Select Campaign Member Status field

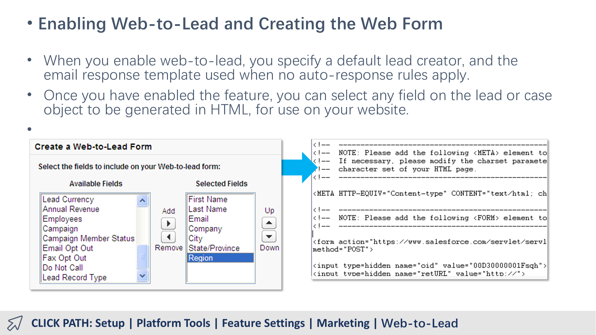[x=88, y=239]
